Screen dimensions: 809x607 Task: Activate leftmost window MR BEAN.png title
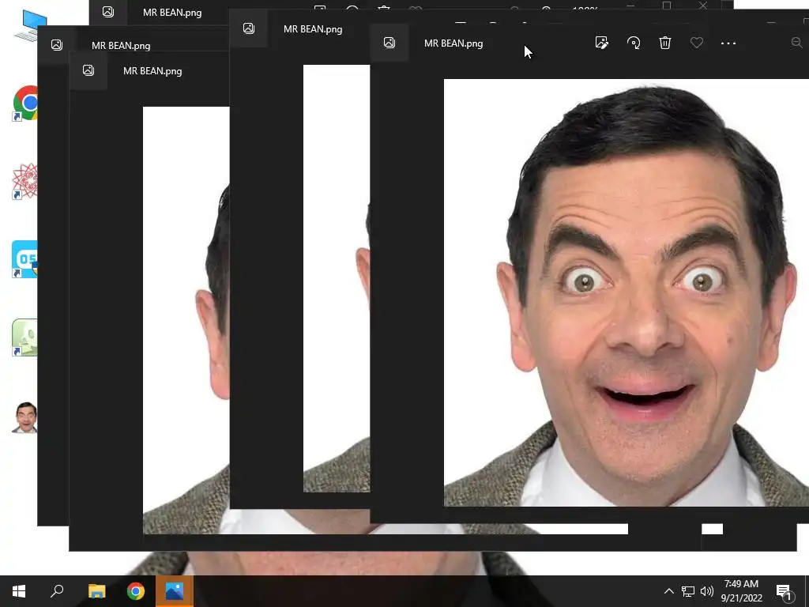[121, 45]
